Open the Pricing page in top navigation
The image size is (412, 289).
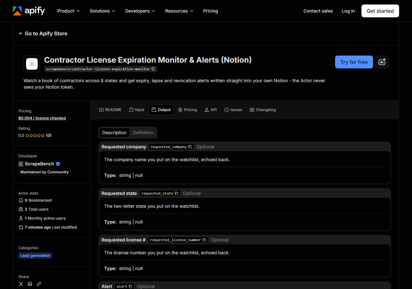211,11
